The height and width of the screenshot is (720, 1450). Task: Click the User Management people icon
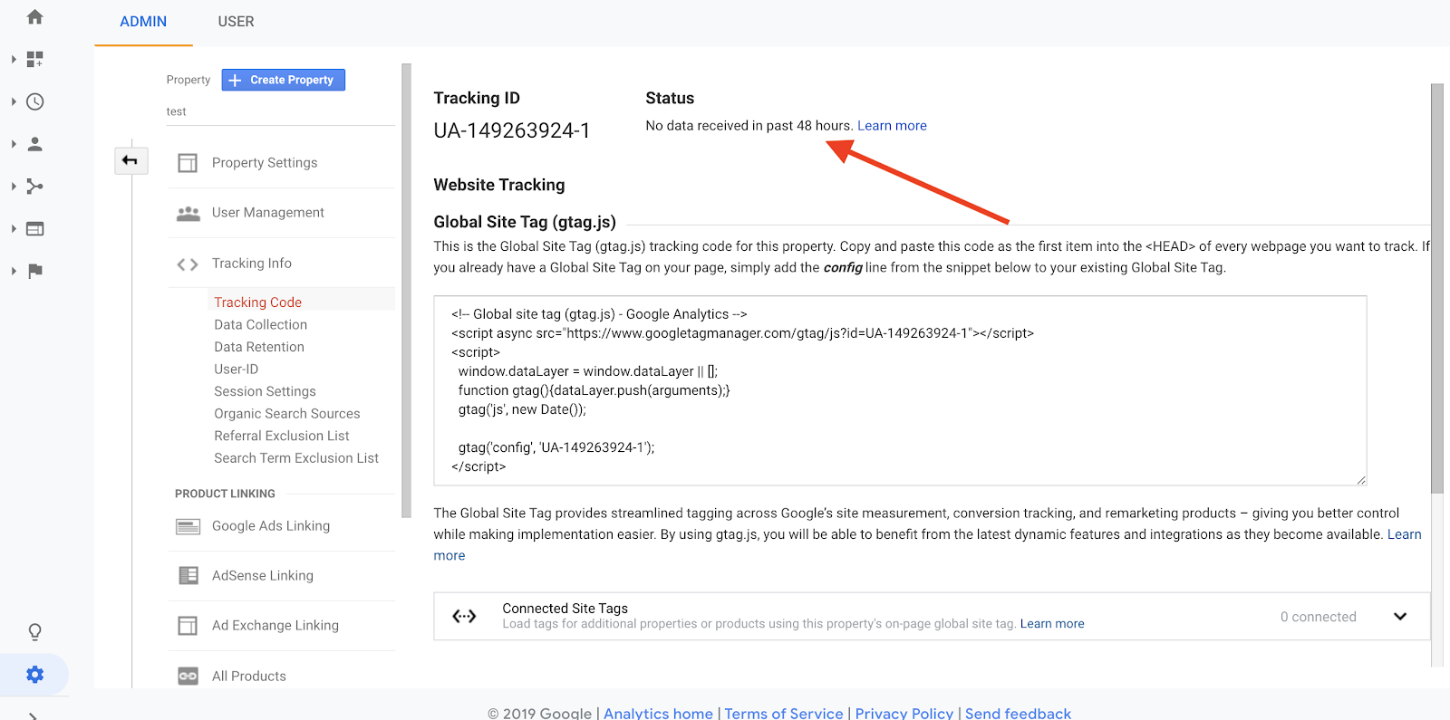tap(188, 213)
